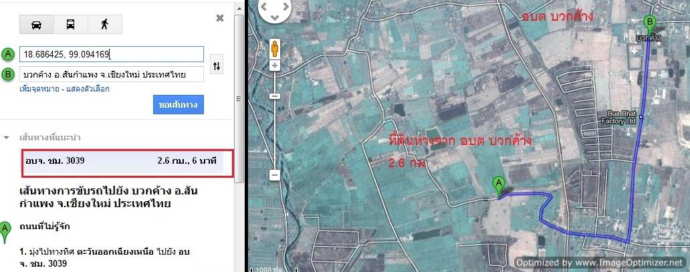Collapse เส้นทางที่แนะนำ suggested routes section
The image size is (690, 272).
(7, 138)
